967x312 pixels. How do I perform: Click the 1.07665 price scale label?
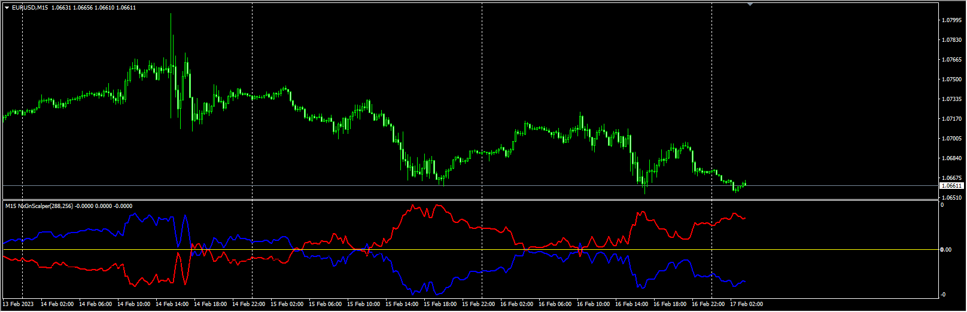951,60
